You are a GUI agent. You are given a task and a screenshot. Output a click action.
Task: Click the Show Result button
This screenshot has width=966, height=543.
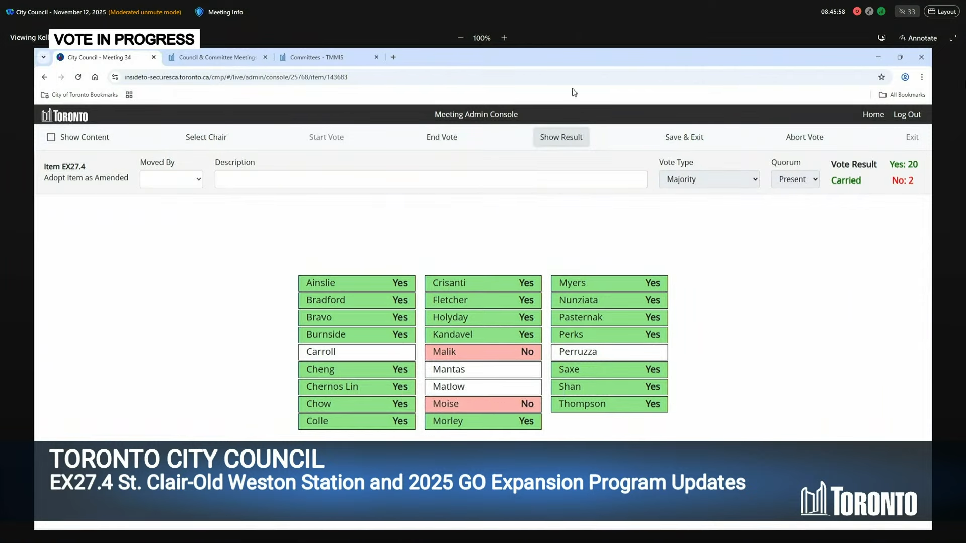click(x=561, y=137)
